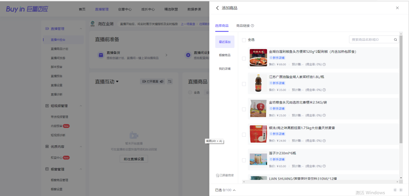Click the 新手店铺 tag under 江苏广原油脂 rapeseed oil
409x196 pixels.
click(x=278, y=83)
